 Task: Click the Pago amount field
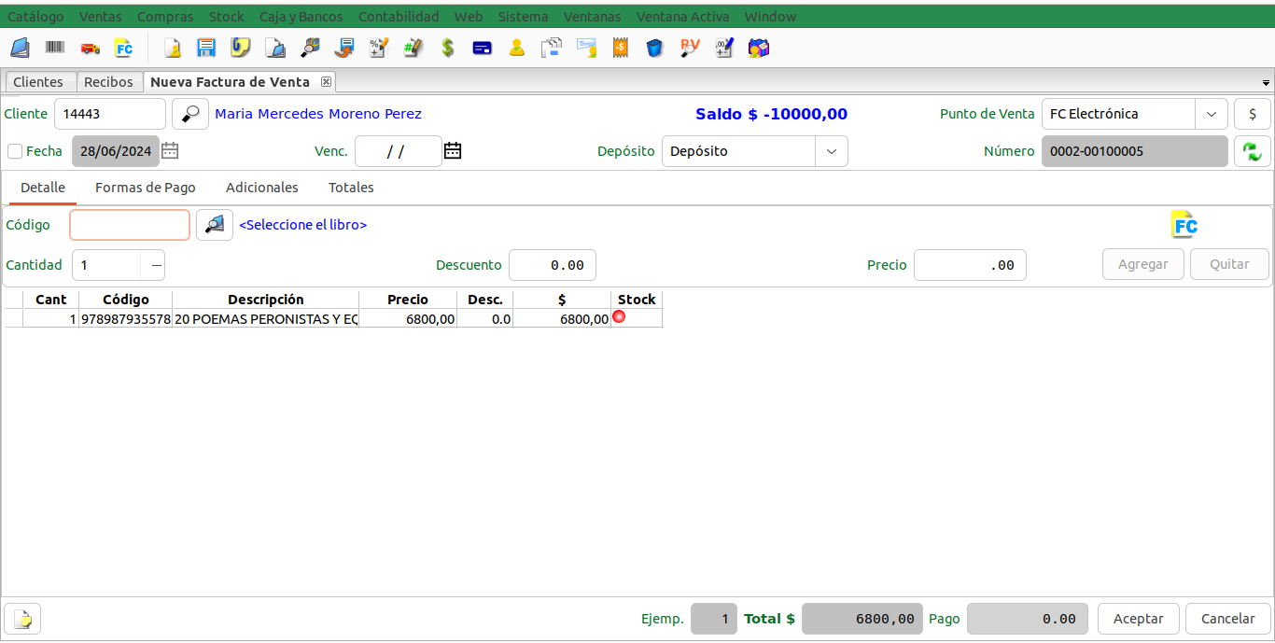(1026, 619)
